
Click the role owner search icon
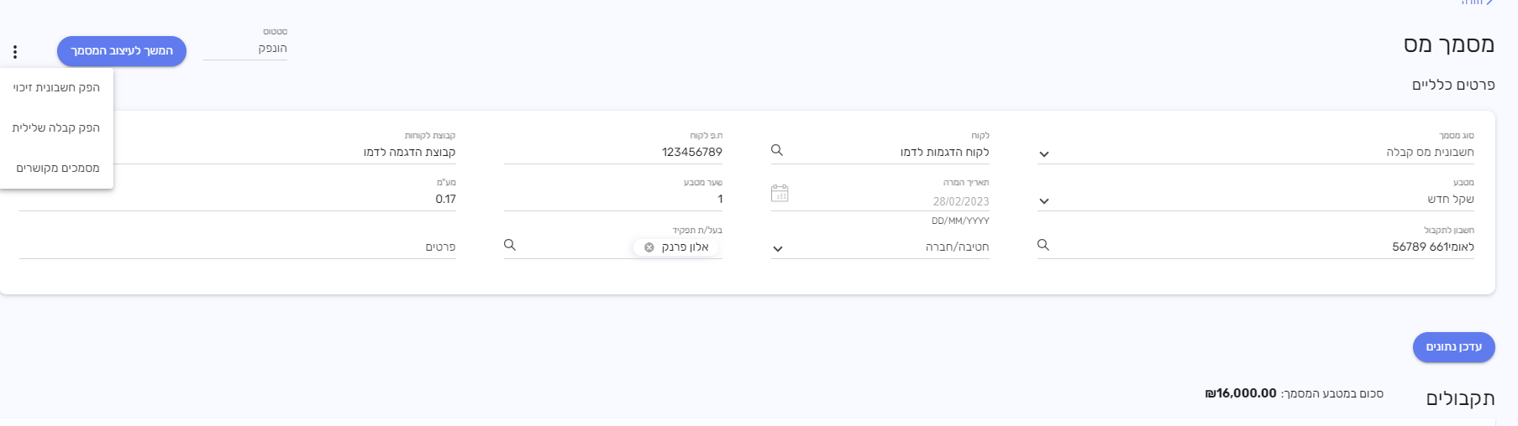click(510, 245)
